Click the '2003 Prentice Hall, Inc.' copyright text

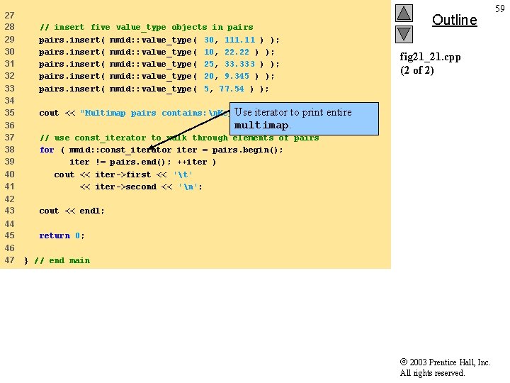tap(446, 362)
